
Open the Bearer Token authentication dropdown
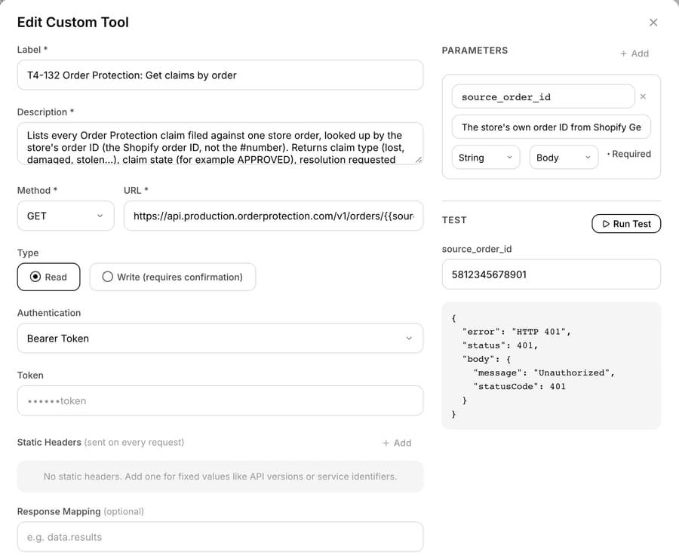[x=220, y=338]
